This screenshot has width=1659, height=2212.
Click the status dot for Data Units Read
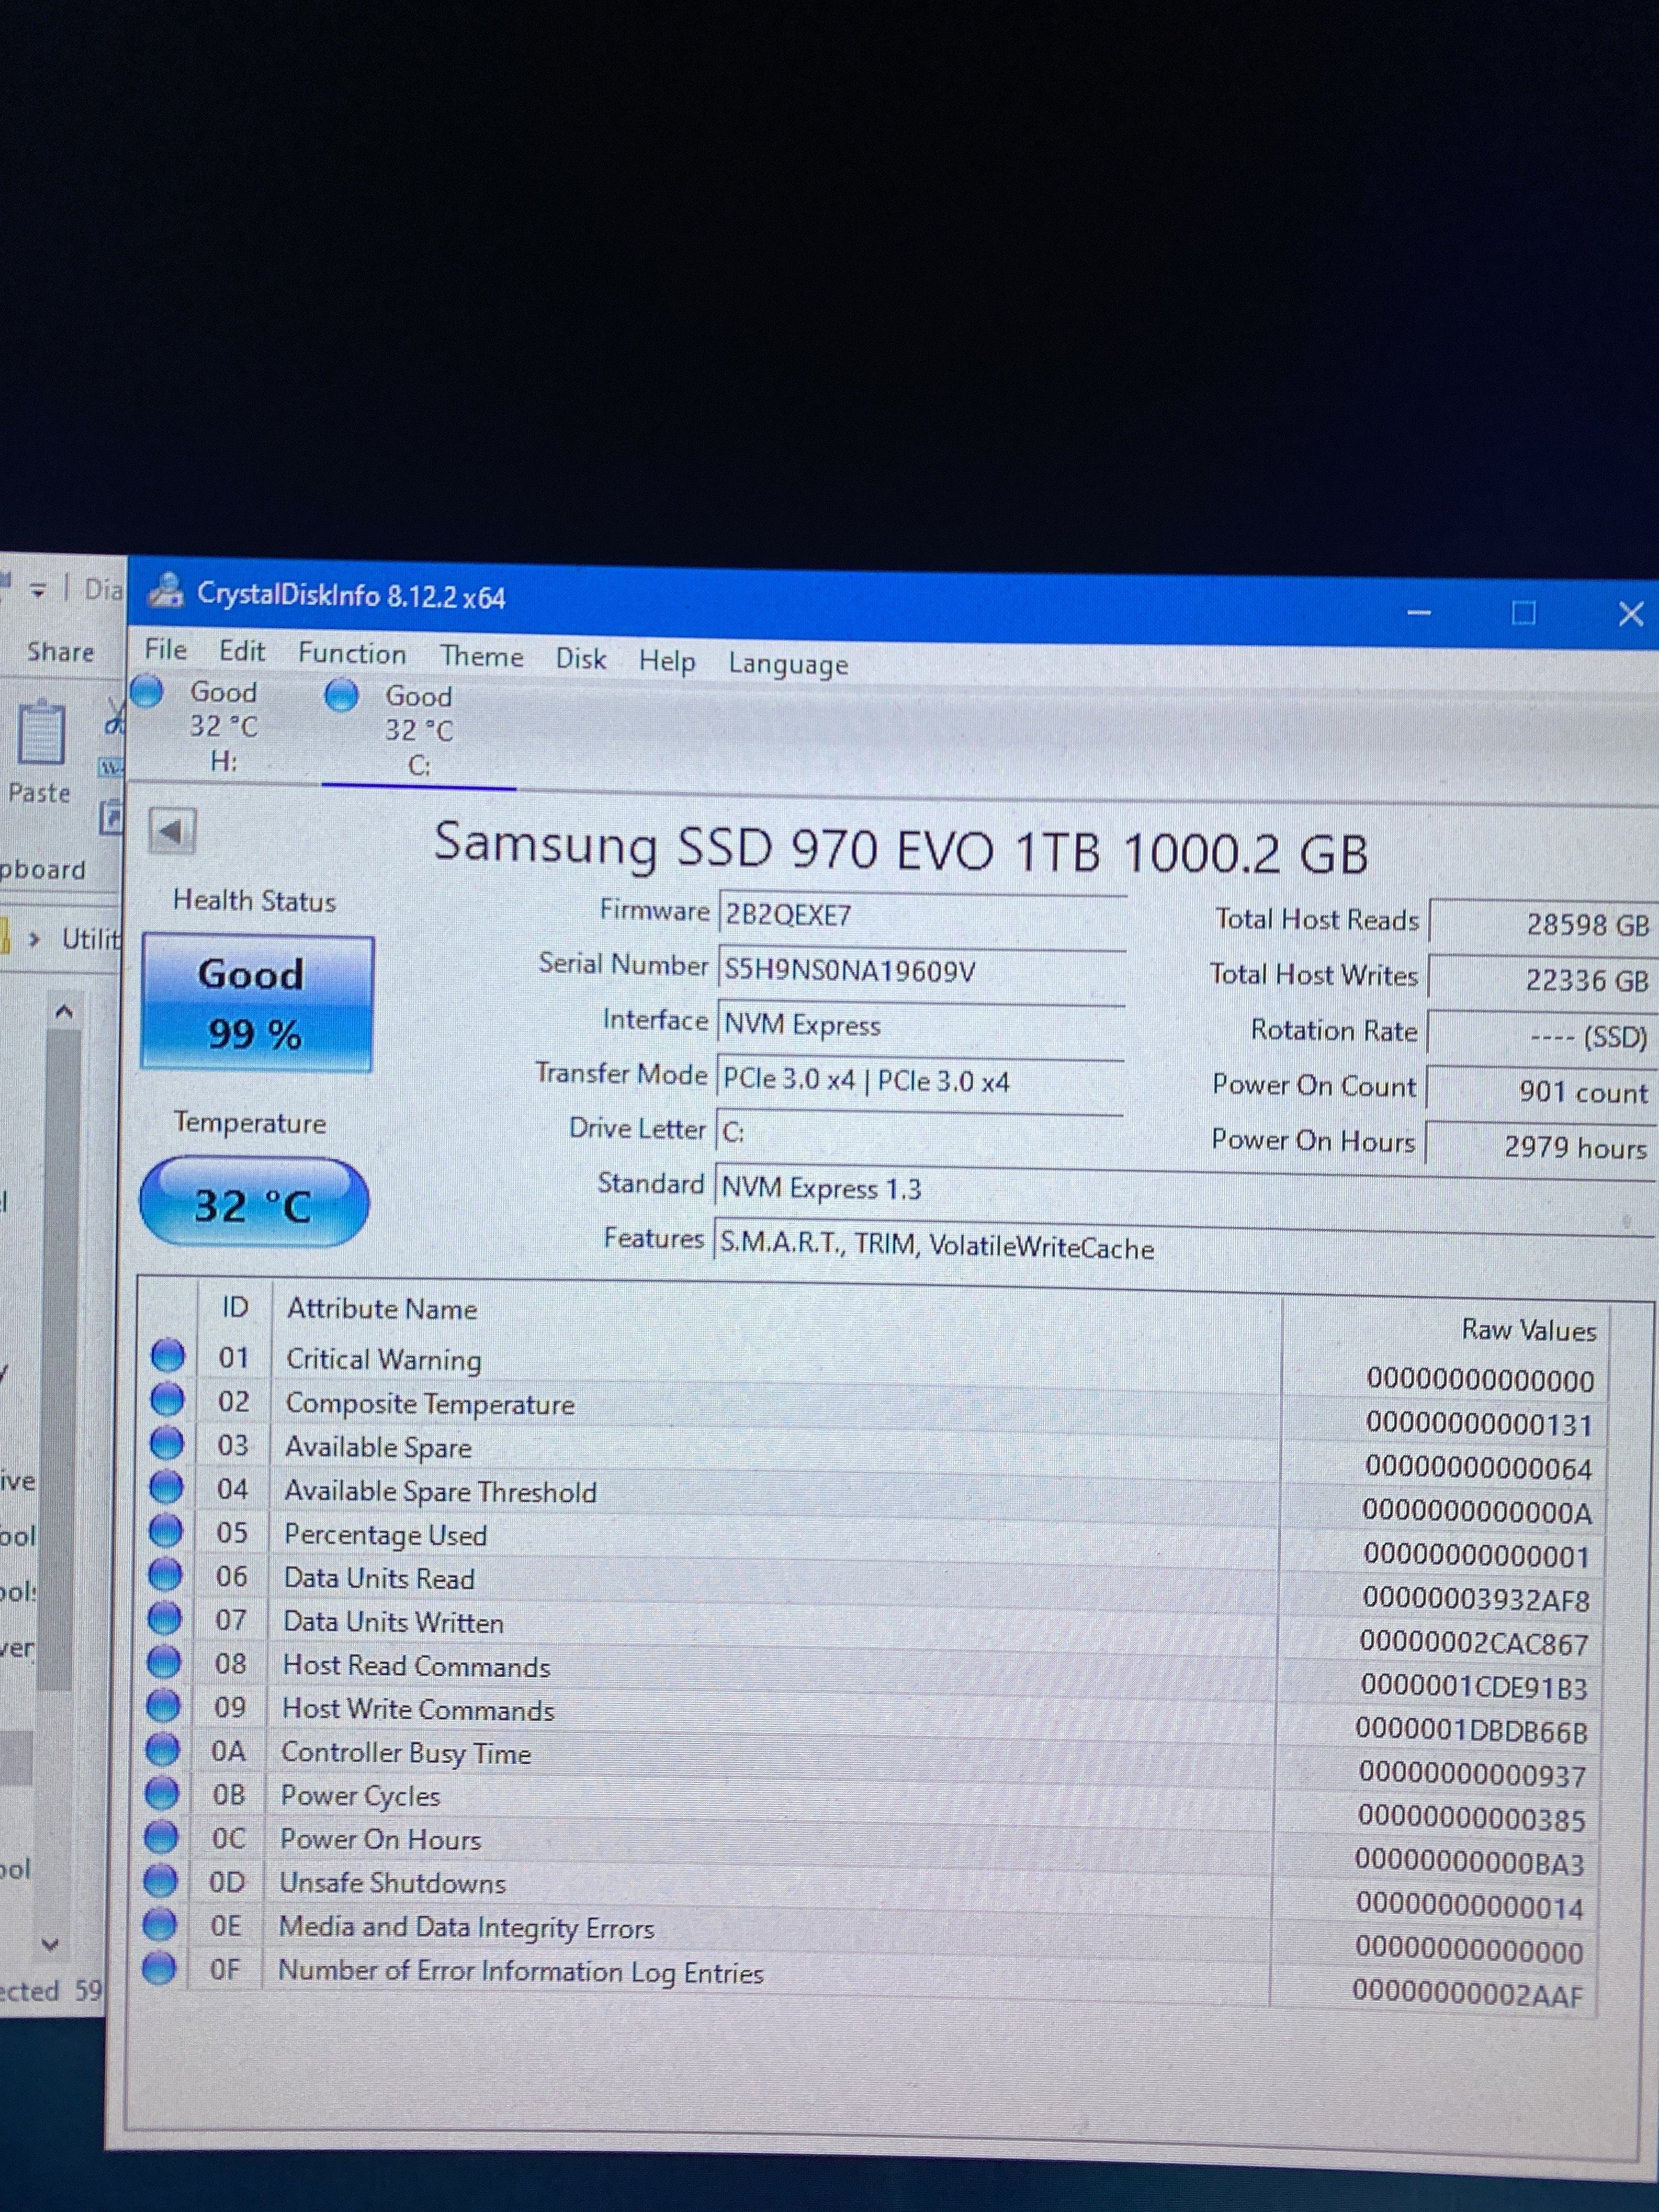click(x=165, y=1575)
